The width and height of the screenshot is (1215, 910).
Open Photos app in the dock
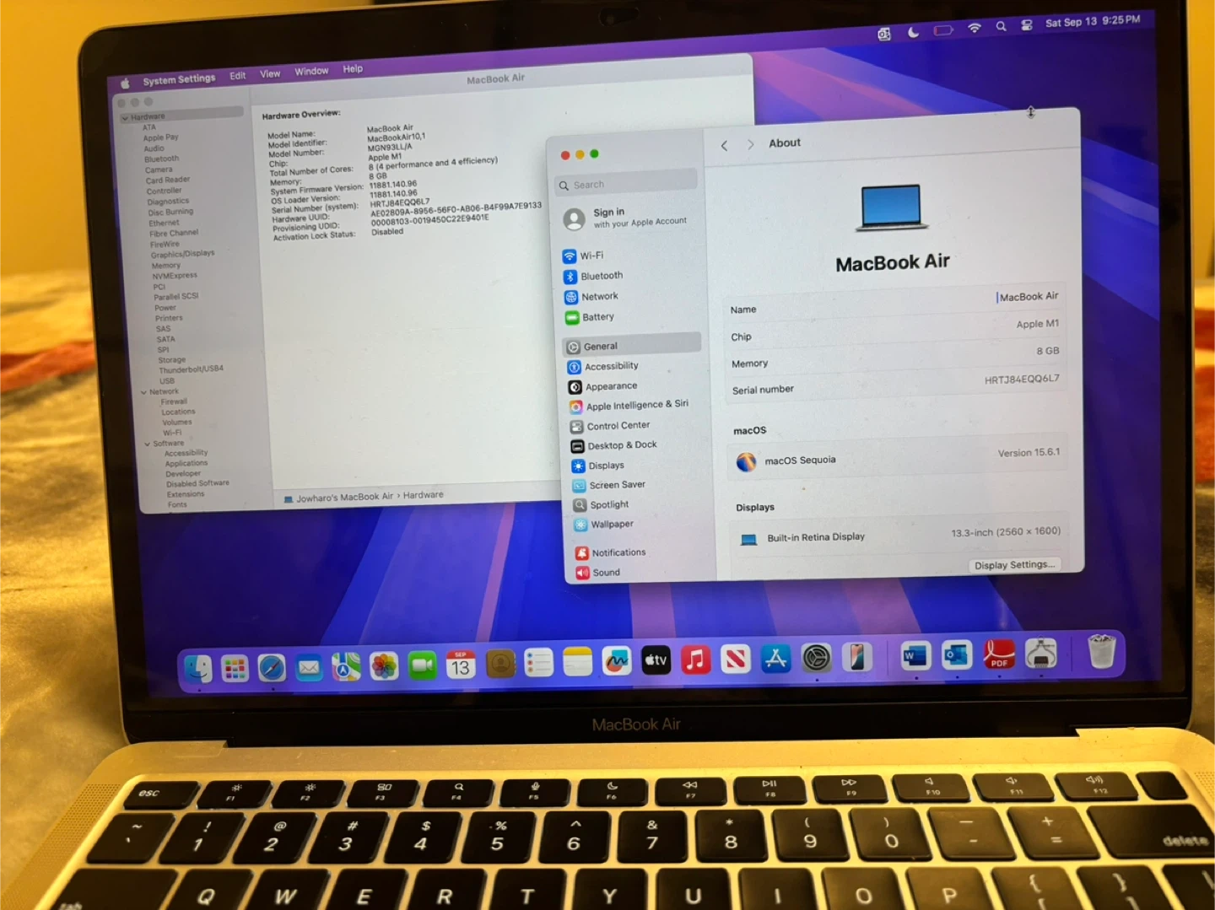pos(384,666)
